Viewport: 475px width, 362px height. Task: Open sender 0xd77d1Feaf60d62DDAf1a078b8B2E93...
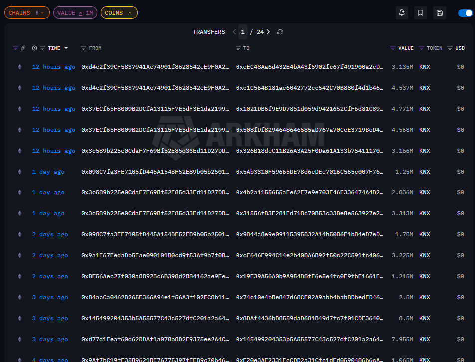(x=155, y=339)
